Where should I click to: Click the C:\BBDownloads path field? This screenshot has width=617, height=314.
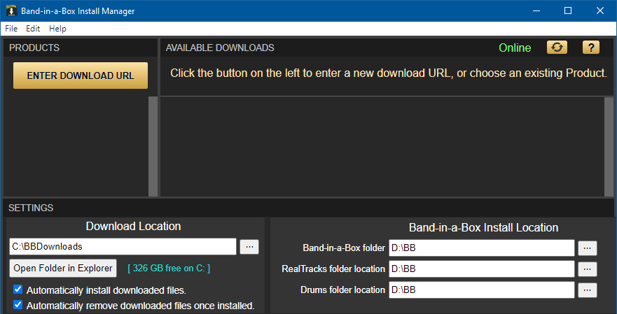point(123,247)
